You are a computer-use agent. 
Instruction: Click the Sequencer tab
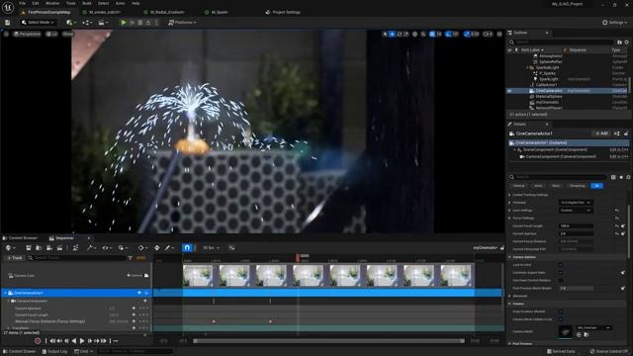64,238
